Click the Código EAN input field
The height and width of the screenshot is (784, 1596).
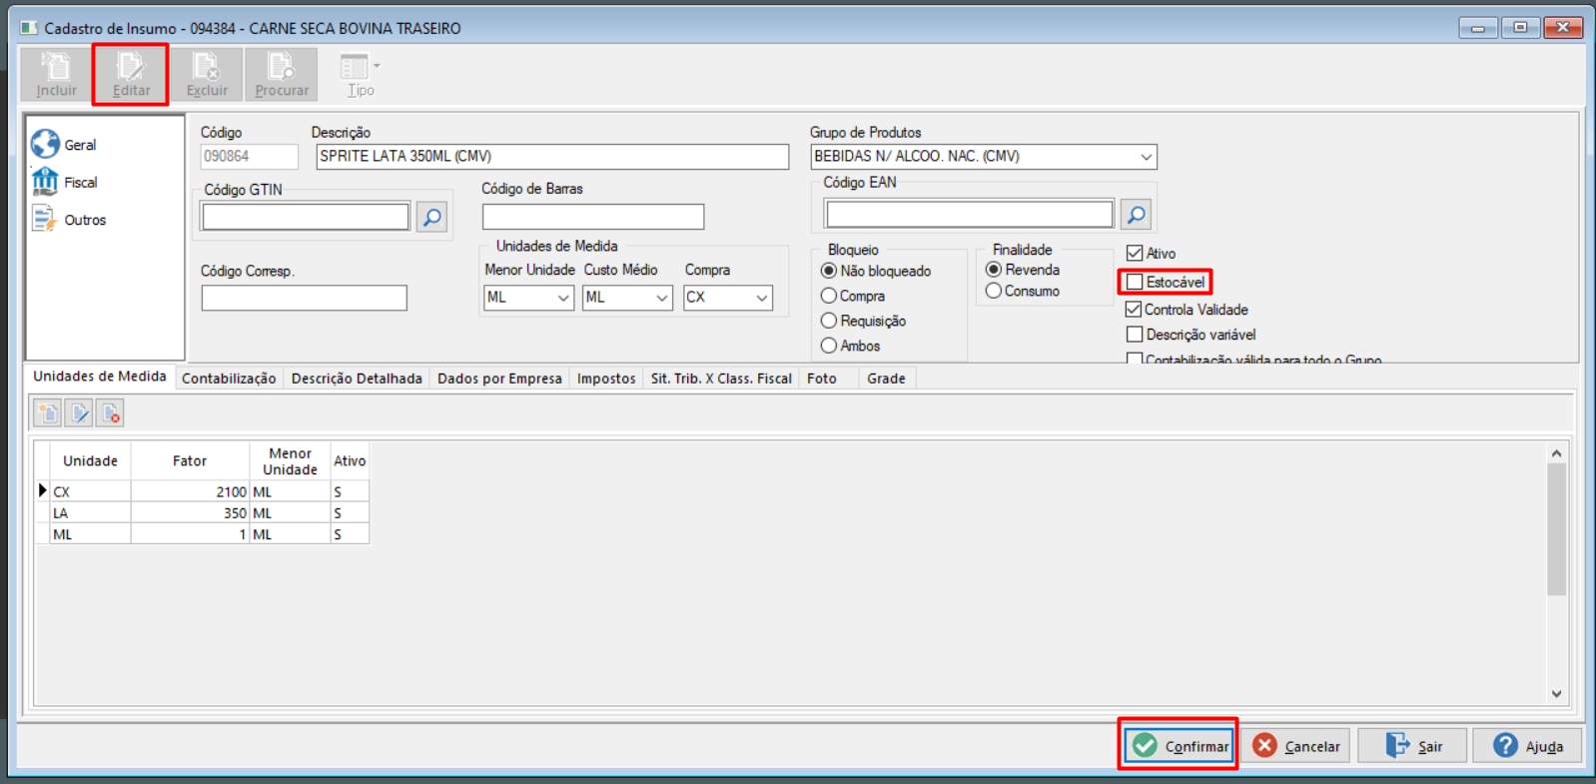click(969, 215)
